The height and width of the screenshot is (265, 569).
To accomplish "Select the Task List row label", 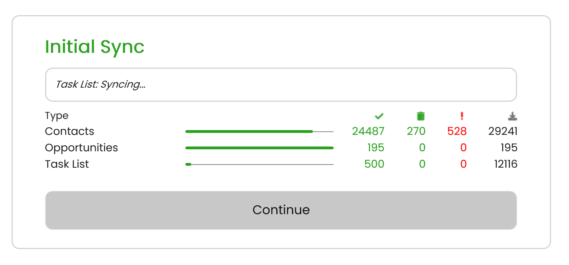I will click(67, 164).
